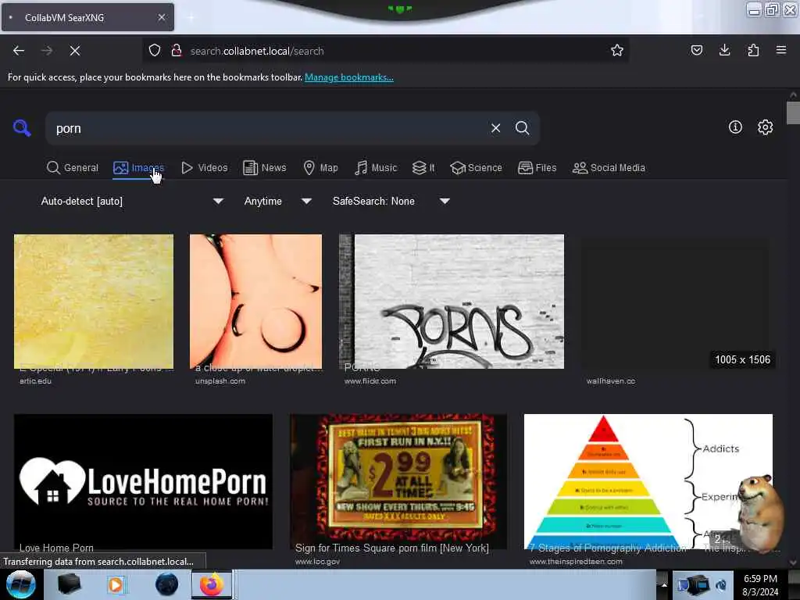Click the artic.edu source text
The height and width of the screenshot is (600, 800).
pos(35,381)
